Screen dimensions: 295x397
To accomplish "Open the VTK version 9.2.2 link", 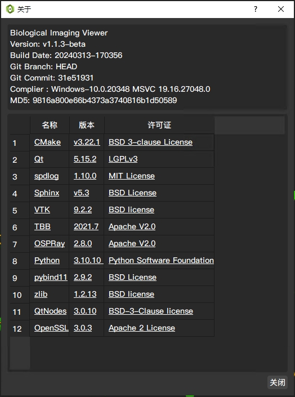I will (x=83, y=209).
